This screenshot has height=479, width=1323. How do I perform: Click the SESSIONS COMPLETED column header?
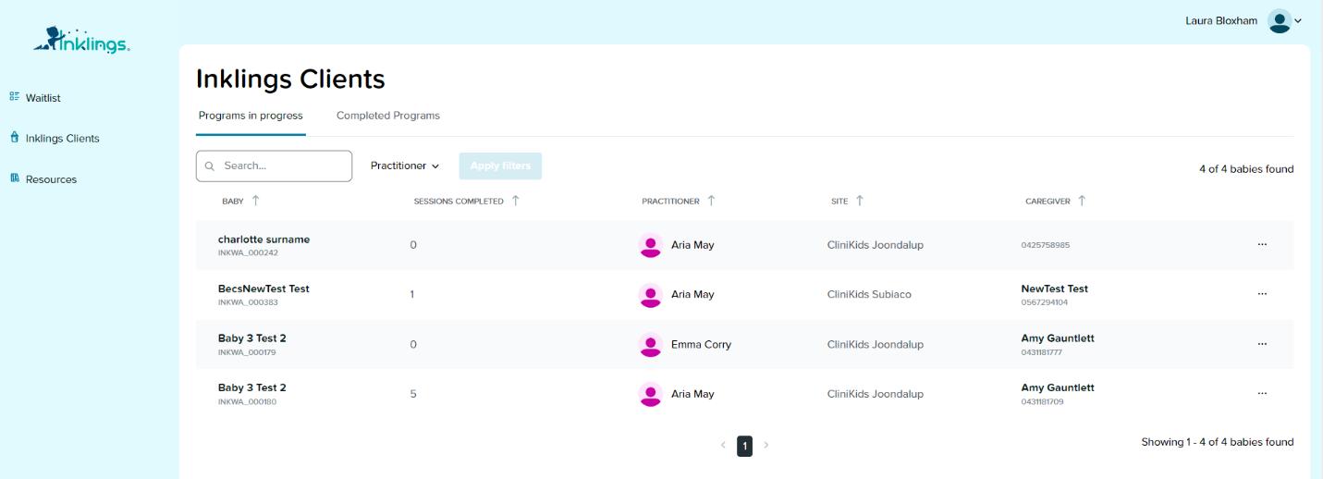pos(459,202)
